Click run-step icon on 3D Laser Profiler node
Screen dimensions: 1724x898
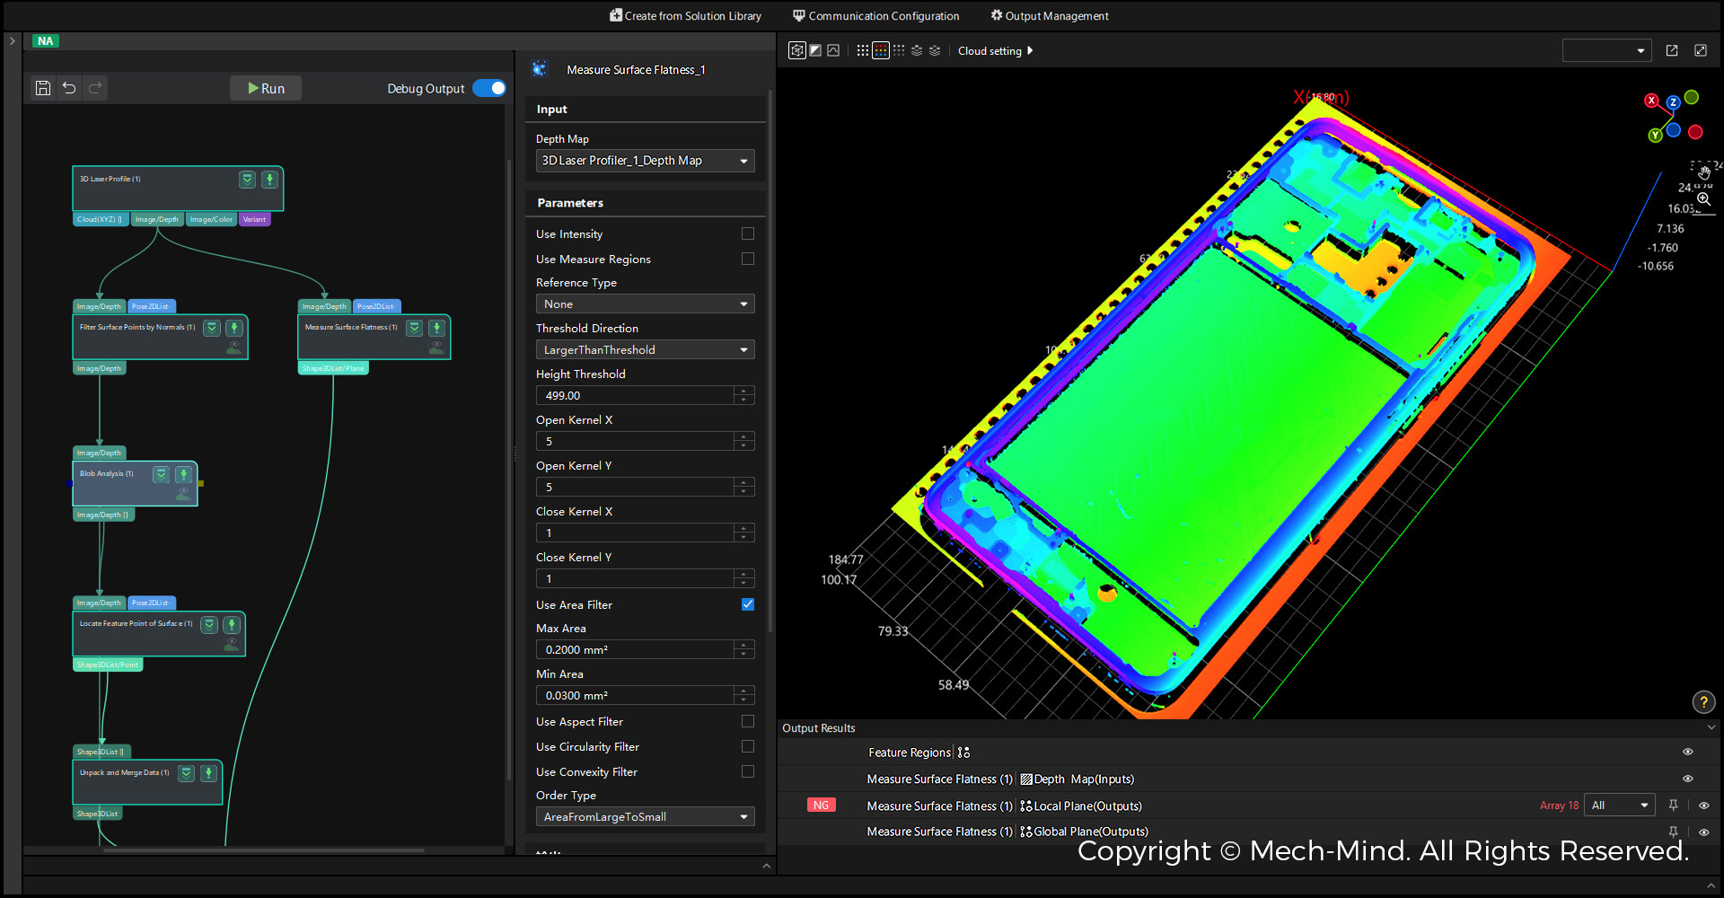[x=269, y=180]
